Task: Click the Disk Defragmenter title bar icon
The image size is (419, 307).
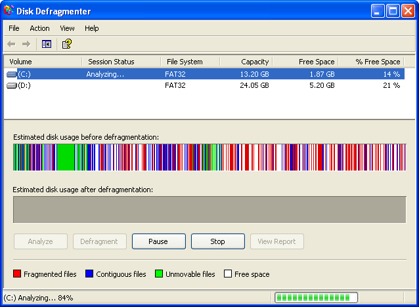Action: click(9, 10)
